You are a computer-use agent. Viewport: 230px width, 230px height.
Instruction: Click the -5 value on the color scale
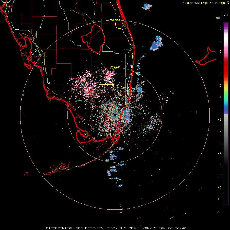tap(220, 165)
